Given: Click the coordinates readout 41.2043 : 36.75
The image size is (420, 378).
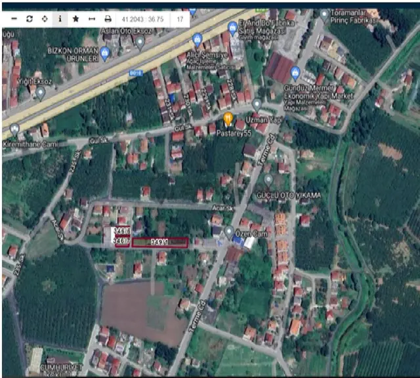Looking at the screenshot, I should [x=142, y=19].
